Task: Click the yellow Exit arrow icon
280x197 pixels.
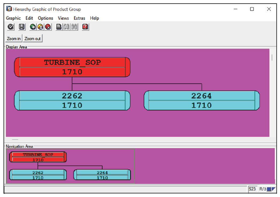Action: 41,27
